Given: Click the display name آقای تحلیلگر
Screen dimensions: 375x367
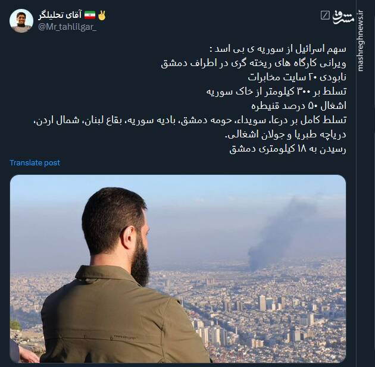Looking at the screenshot, I should (60, 15).
